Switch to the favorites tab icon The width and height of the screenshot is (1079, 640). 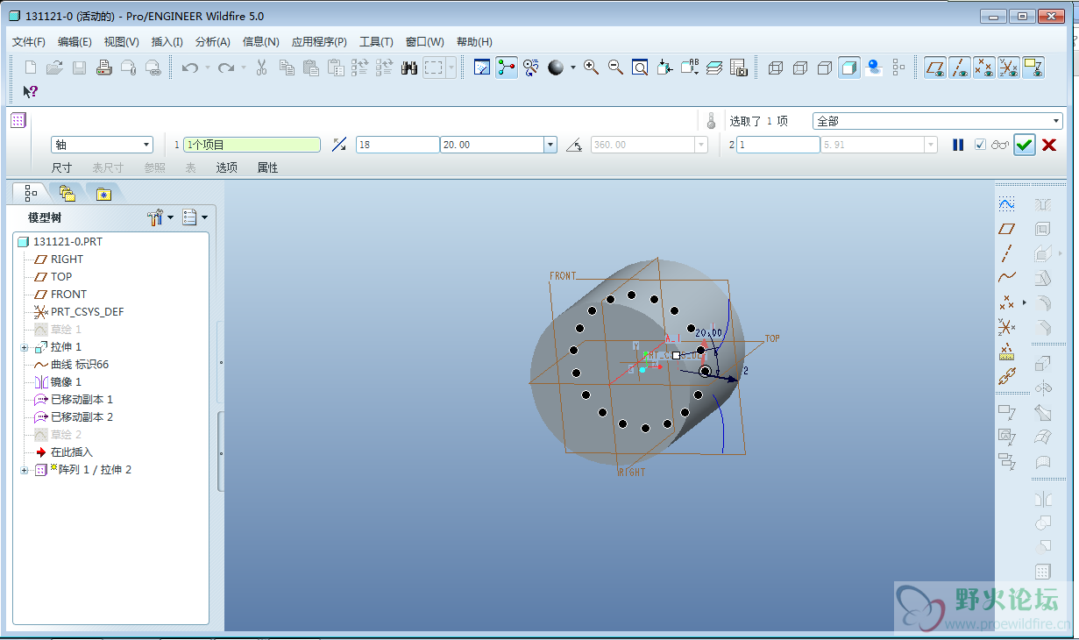pos(103,194)
